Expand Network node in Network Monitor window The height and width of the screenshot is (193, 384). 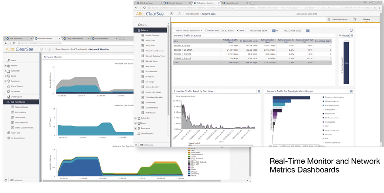(5, 66)
